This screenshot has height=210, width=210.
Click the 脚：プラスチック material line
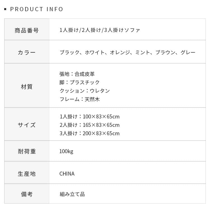80,82
